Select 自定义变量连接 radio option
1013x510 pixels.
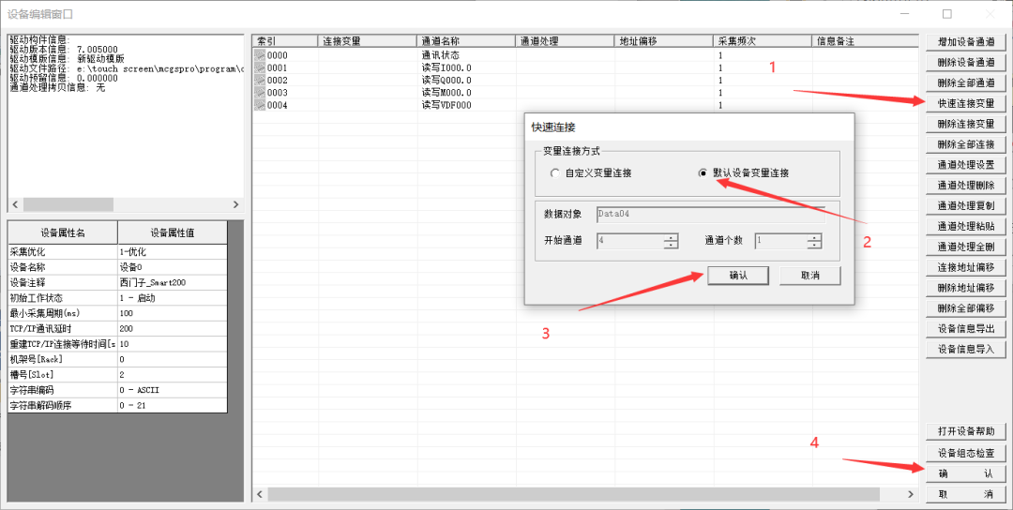pos(555,173)
